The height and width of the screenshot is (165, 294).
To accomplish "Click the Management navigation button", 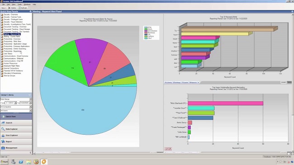I will 16,148.
